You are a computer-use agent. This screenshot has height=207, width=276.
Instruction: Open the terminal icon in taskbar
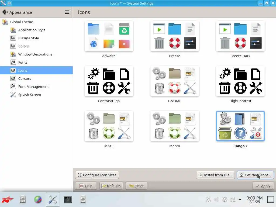point(68,199)
